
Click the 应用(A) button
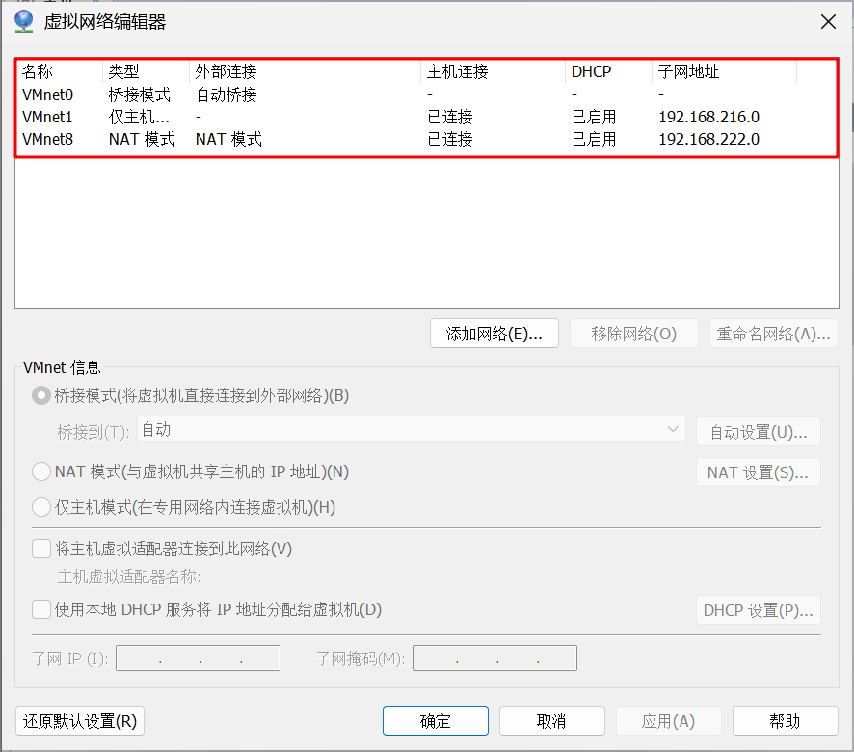coord(668,721)
